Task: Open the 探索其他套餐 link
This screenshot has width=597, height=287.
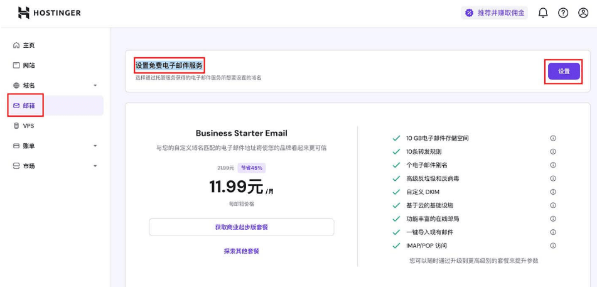Action: pos(241,251)
